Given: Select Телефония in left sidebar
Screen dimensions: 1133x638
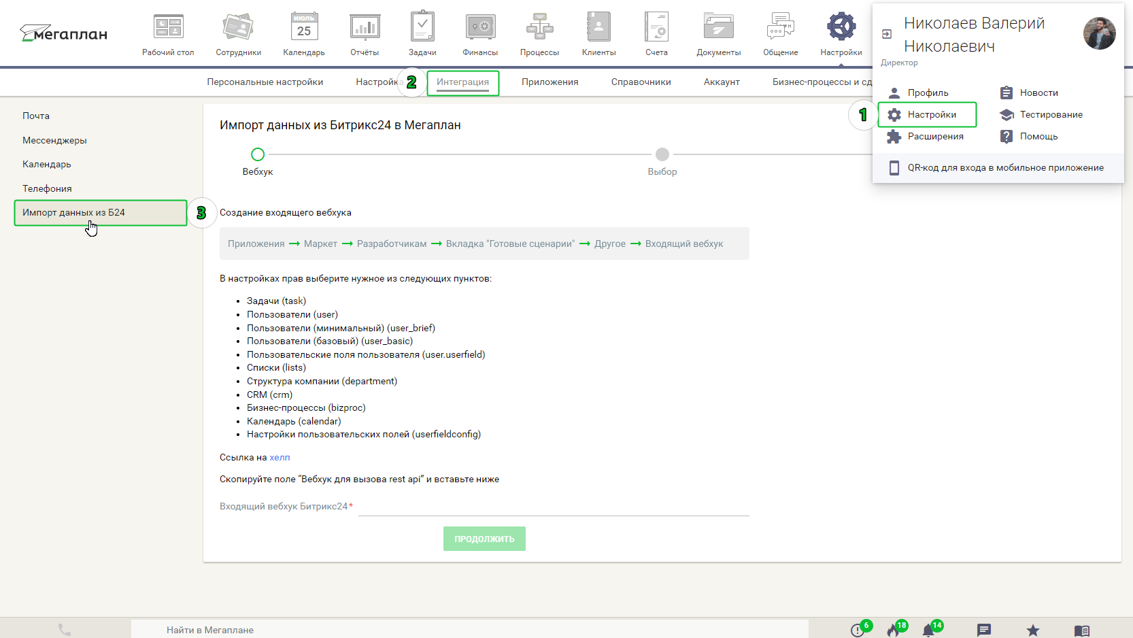Looking at the screenshot, I should tap(47, 188).
